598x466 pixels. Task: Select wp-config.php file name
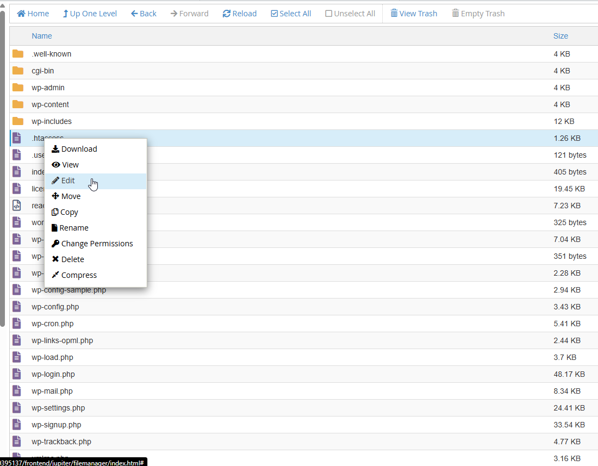(55, 307)
